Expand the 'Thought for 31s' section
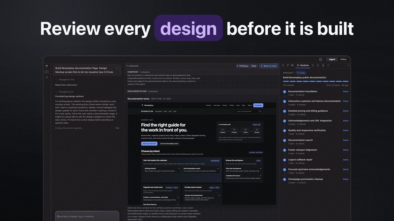The image size is (394, 221). pyautogui.click(x=65, y=80)
